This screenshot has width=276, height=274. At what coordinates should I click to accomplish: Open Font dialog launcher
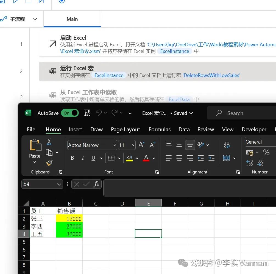[x=157, y=172]
